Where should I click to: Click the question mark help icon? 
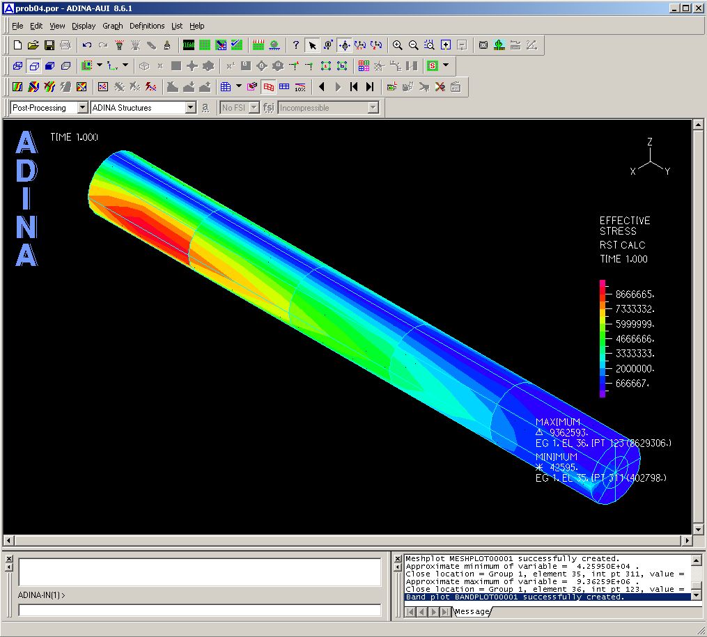point(296,45)
